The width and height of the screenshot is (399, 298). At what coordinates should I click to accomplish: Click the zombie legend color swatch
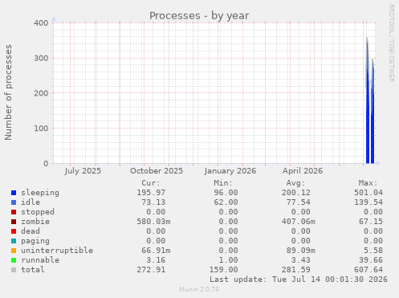tap(14, 222)
